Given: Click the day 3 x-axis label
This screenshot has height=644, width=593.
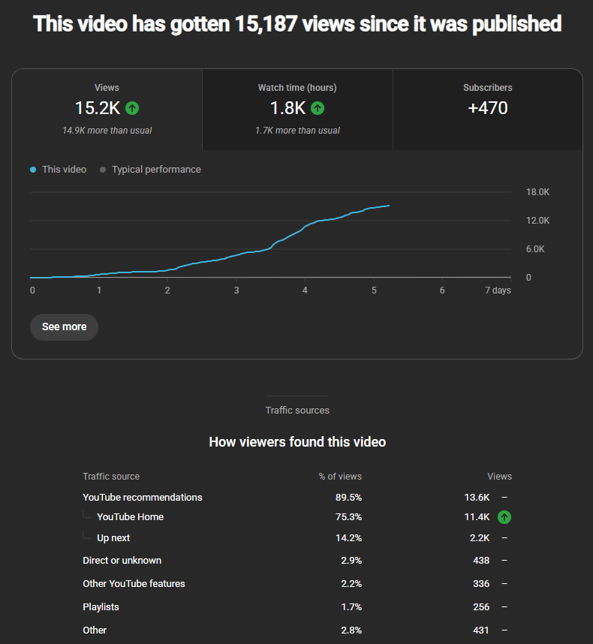Looking at the screenshot, I should 236,290.
